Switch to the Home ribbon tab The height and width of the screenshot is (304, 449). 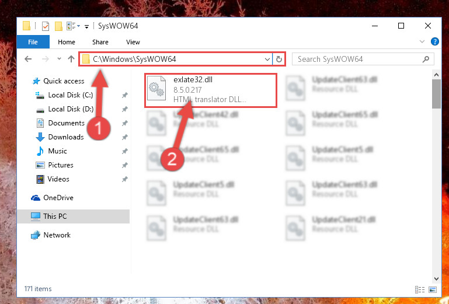[x=67, y=42]
